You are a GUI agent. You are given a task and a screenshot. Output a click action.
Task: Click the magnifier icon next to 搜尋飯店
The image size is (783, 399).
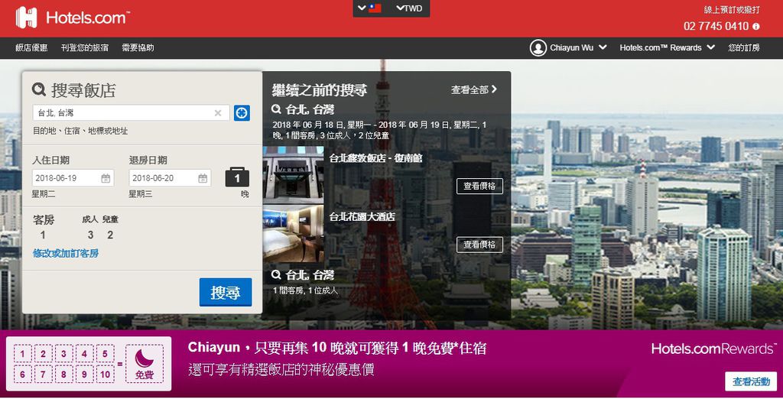pos(39,89)
